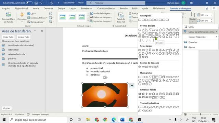
Task: Click the image height field 3,63 cm
Action: (x=205, y=15)
